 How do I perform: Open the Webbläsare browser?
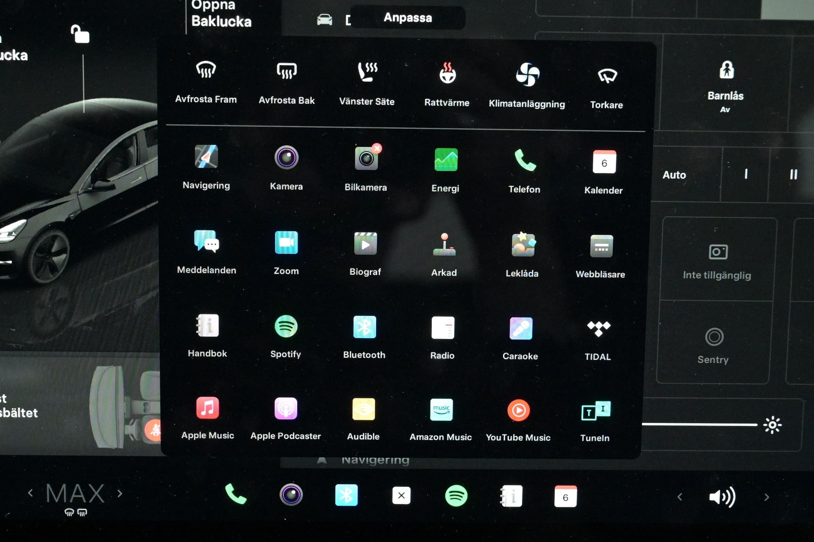pyautogui.click(x=601, y=257)
